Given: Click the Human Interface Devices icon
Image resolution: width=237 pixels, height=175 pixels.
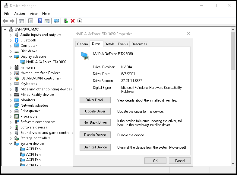Looking at the screenshot, I should tap(17, 73).
